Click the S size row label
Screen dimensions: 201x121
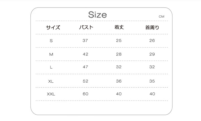tap(51, 41)
